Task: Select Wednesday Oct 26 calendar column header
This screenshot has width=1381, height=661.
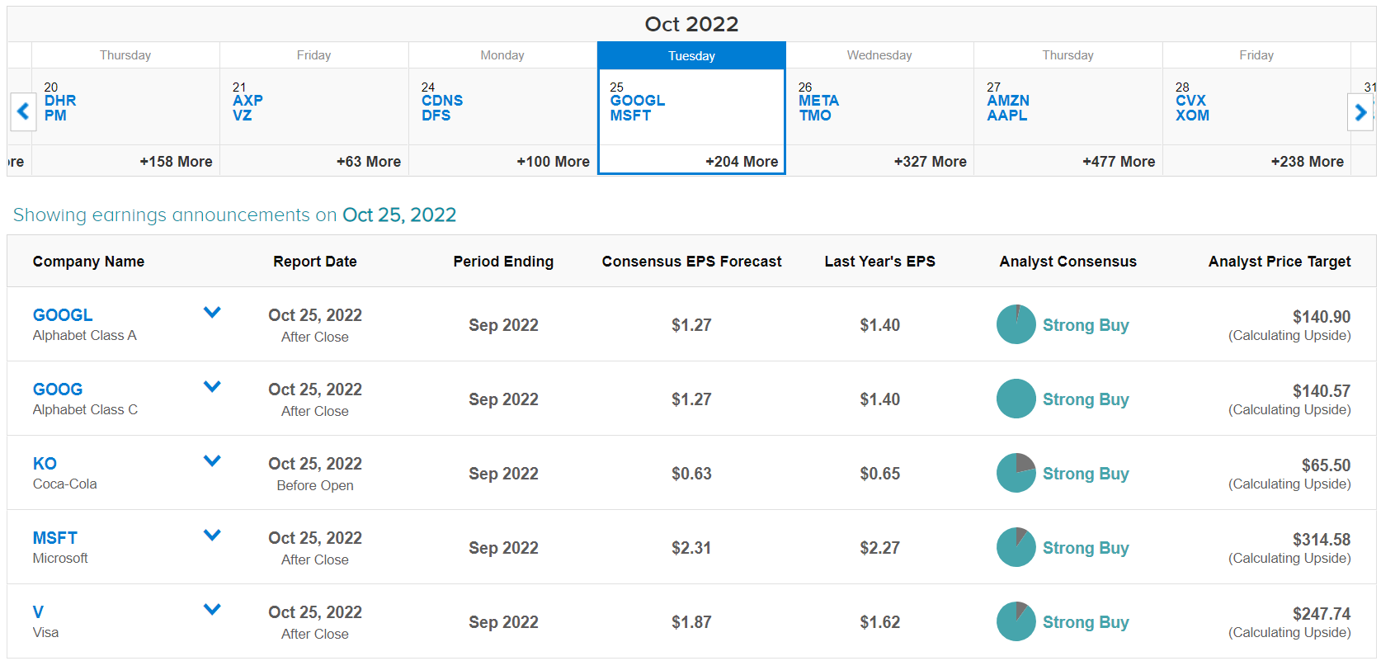Action: (x=879, y=55)
